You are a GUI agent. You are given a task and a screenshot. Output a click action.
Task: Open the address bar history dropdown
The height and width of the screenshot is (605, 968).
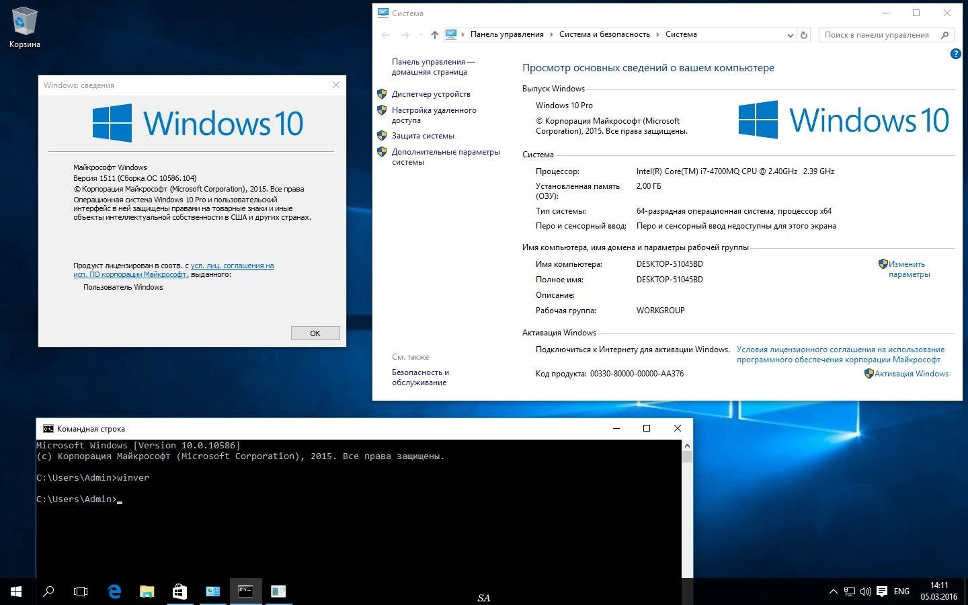pos(790,35)
